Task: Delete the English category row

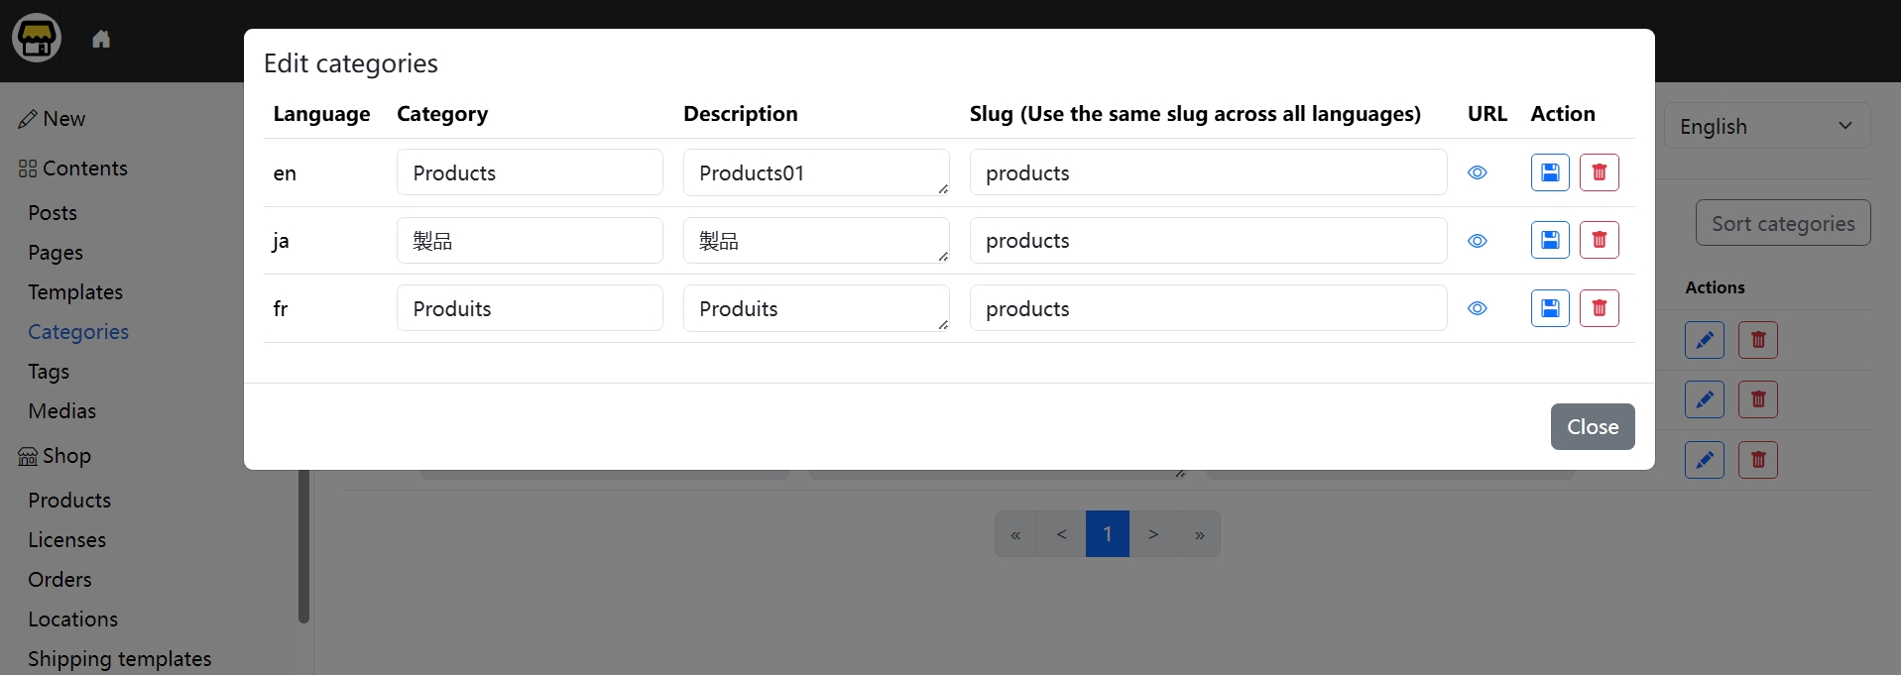Action: coord(1599,172)
